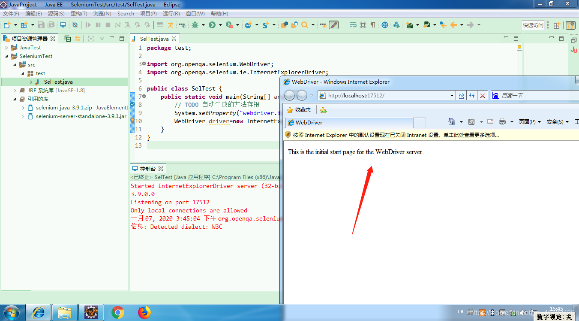This screenshot has height=321, width=579.
Task: Toggle Word Wrap icon in Eclipse toolbar
Action: coord(353,25)
